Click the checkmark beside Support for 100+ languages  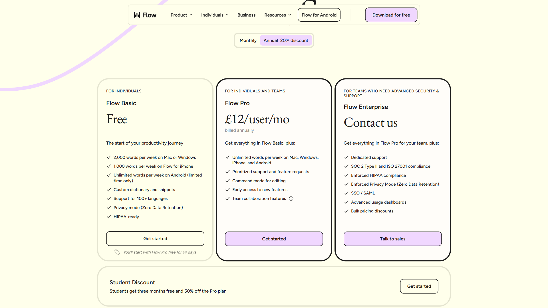point(109,198)
